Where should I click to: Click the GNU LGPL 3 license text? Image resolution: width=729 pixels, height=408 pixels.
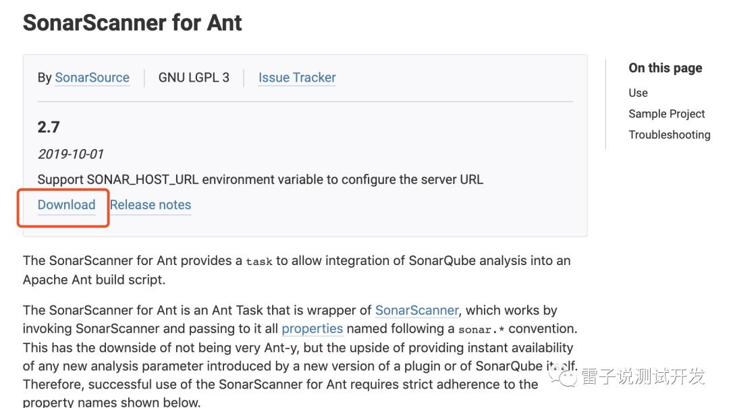pos(194,78)
